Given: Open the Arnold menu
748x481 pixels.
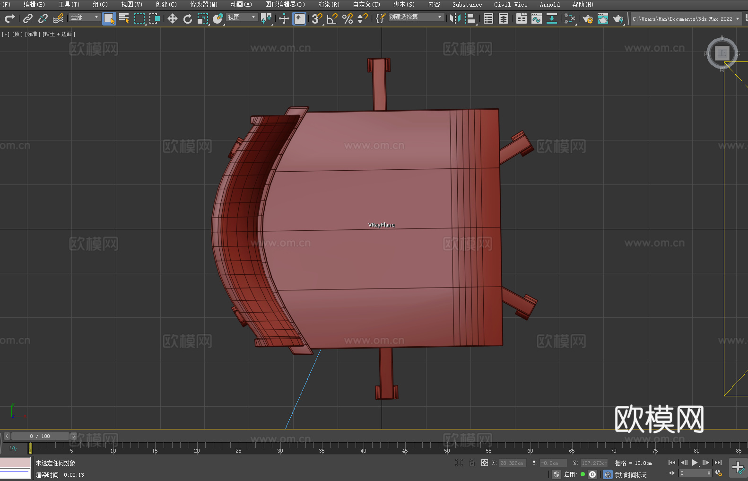Looking at the screenshot, I should click(550, 4).
